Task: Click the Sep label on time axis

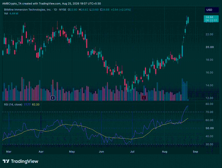Action: point(195,152)
